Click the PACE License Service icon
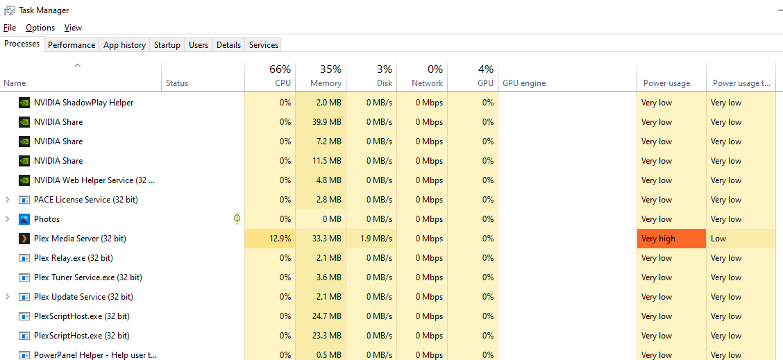The height and width of the screenshot is (360, 783). click(x=24, y=200)
